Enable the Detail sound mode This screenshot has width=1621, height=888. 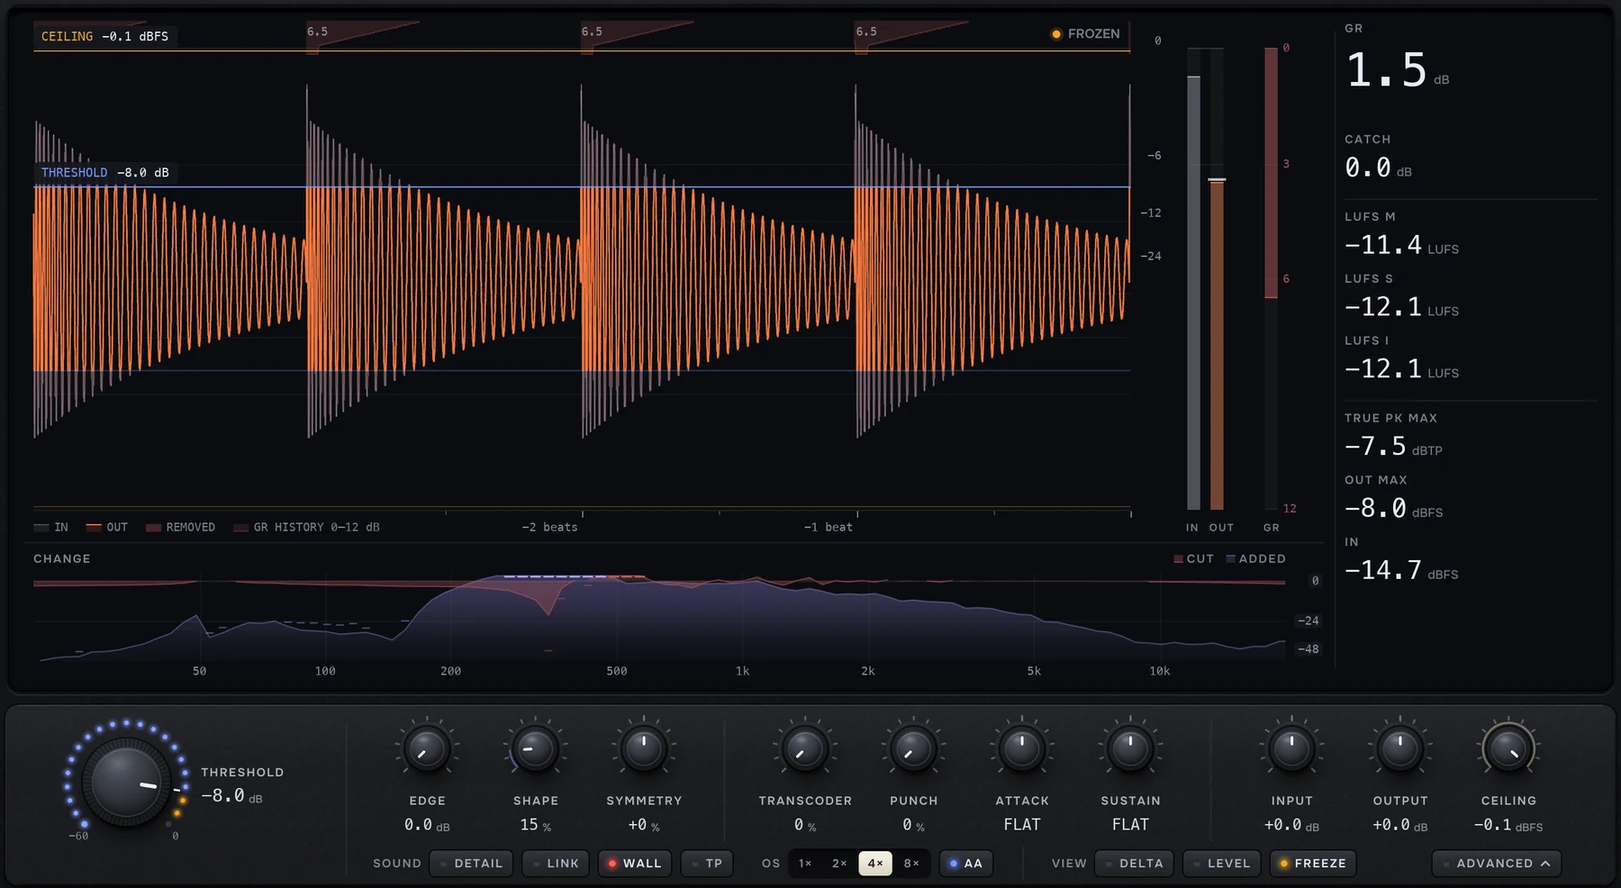[471, 864]
